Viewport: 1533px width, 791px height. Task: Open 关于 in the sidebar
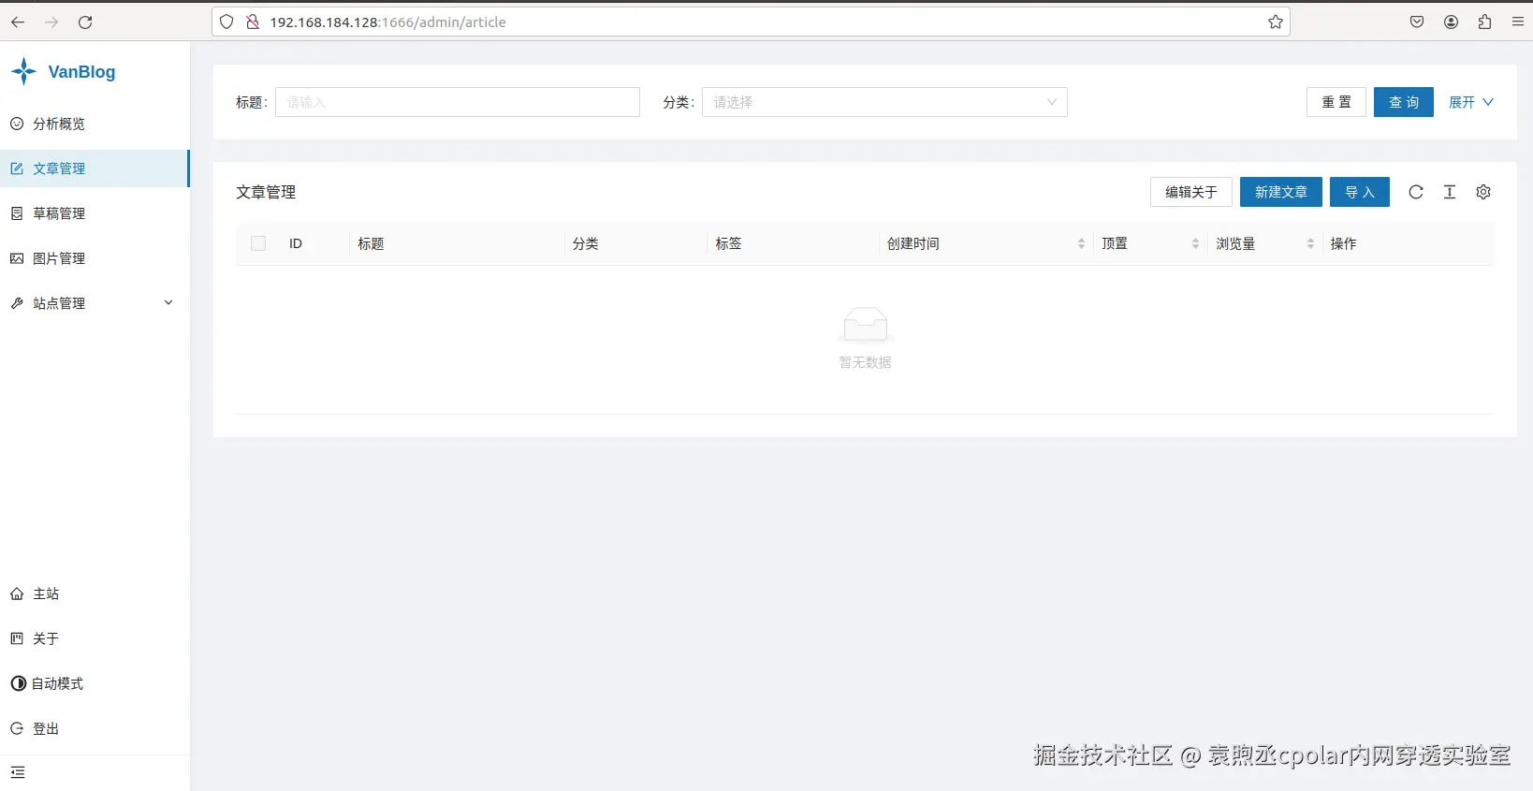pyautogui.click(x=95, y=638)
